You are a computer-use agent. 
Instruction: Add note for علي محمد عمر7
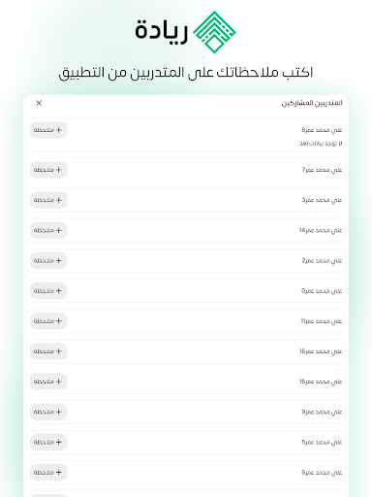pyautogui.click(x=48, y=170)
